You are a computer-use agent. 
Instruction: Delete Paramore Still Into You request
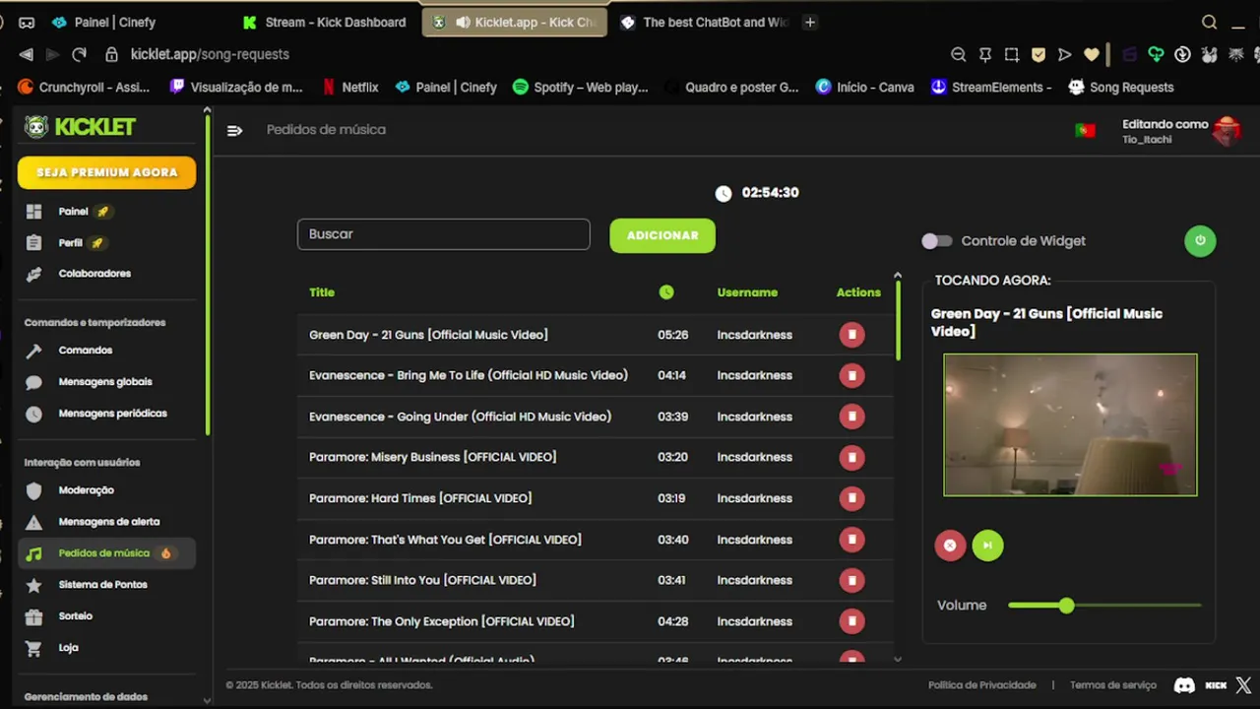click(851, 580)
